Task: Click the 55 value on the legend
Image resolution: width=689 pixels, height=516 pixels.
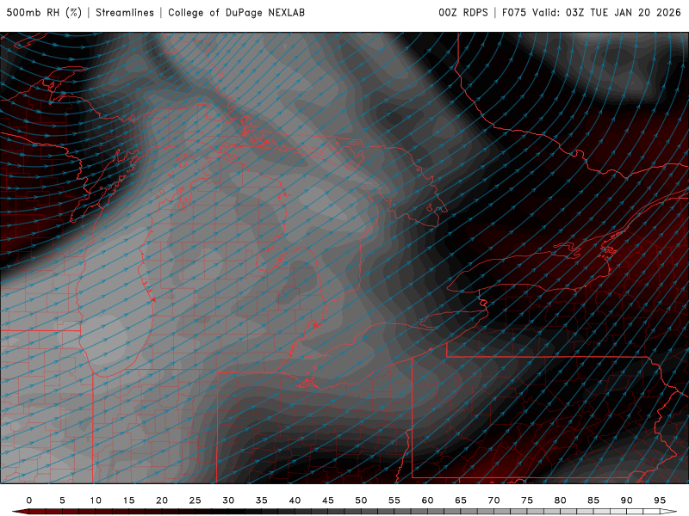Action: click(x=394, y=501)
